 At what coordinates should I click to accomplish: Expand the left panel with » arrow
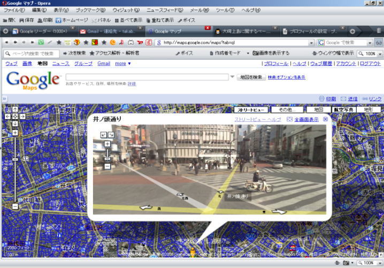(x=4, y=99)
